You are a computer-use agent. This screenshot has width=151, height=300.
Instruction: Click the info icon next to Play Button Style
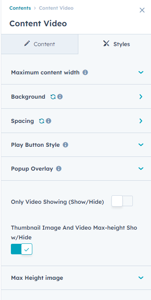tap(65, 145)
